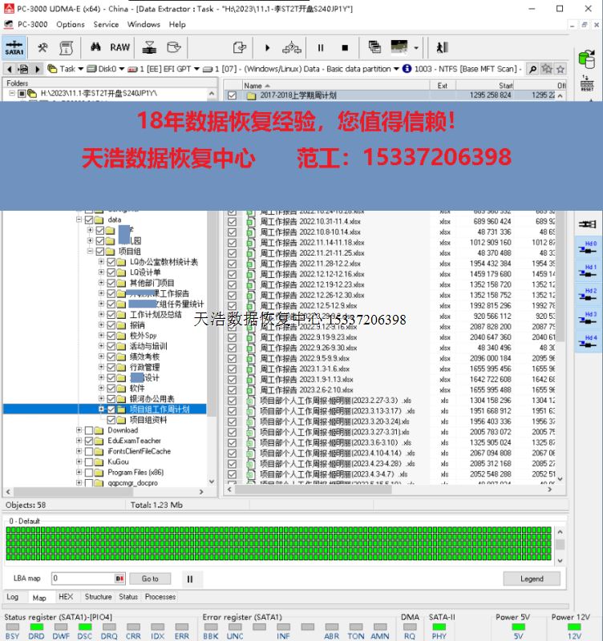Click the Legend button
Image resolution: width=603 pixels, height=641 pixels.
pos(531,579)
